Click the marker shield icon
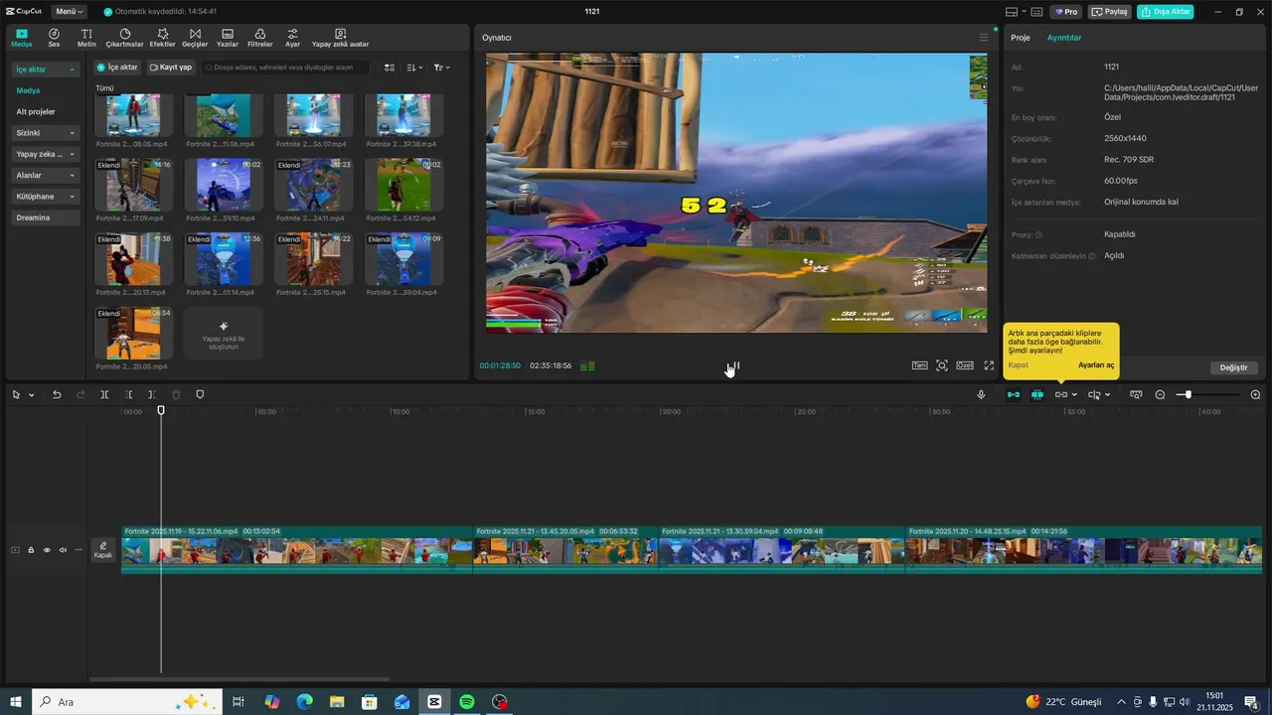The width and height of the screenshot is (1272, 715). 200,394
